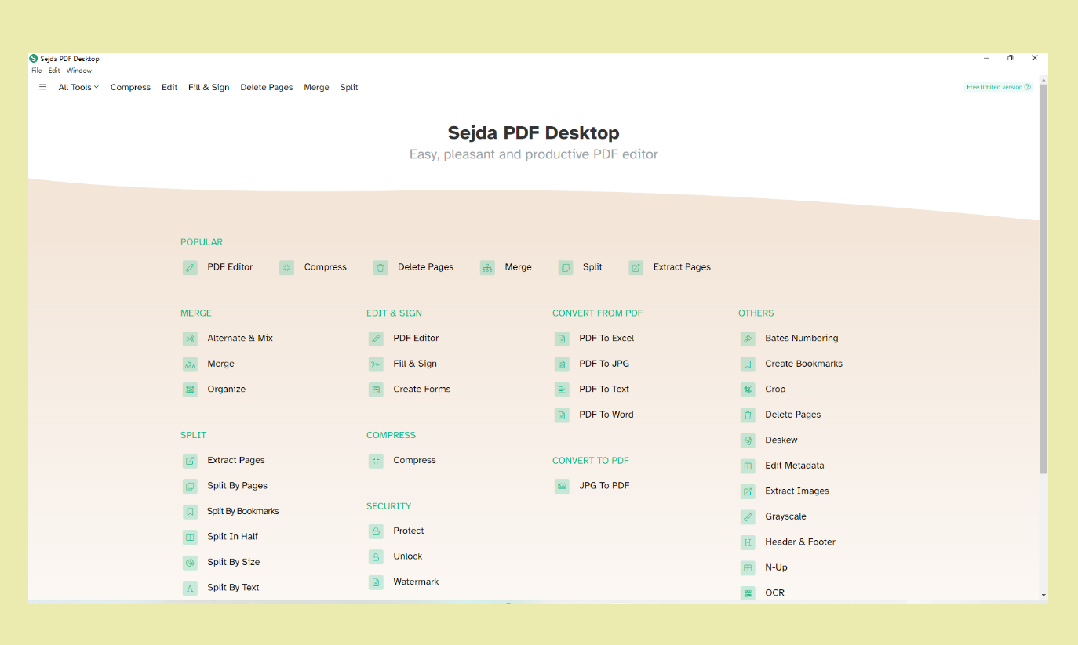Click the PDF To Text icon
Viewport: 1078px width, 645px height.
point(562,390)
